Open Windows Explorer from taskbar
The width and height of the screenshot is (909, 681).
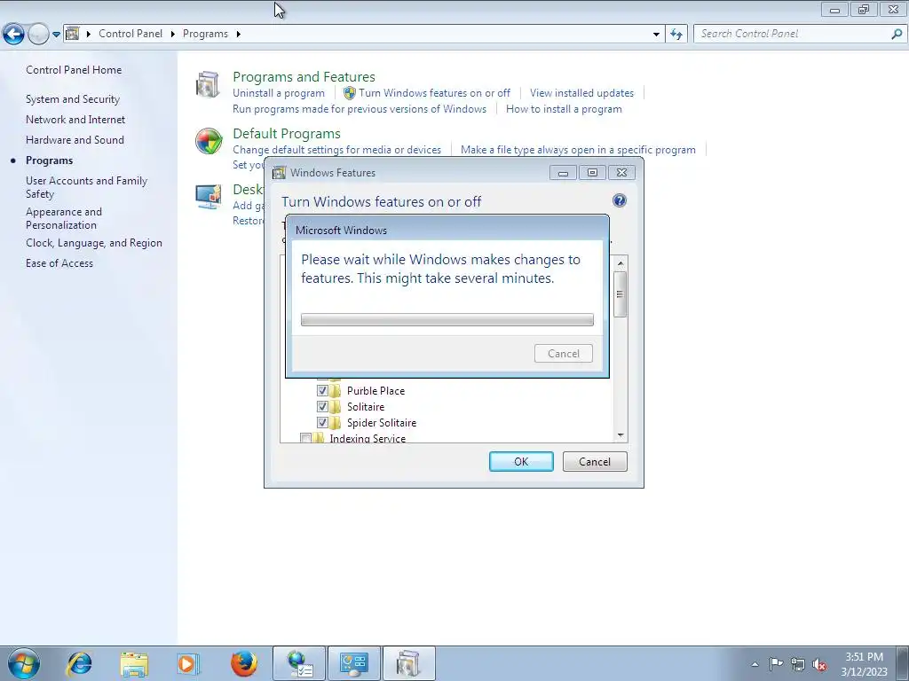pyautogui.click(x=134, y=663)
